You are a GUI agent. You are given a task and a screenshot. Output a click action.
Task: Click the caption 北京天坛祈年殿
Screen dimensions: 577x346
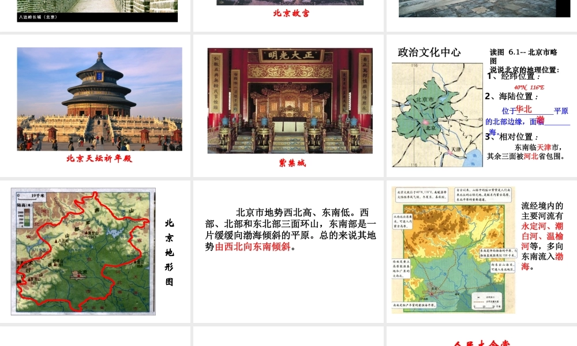(x=99, y=159)
